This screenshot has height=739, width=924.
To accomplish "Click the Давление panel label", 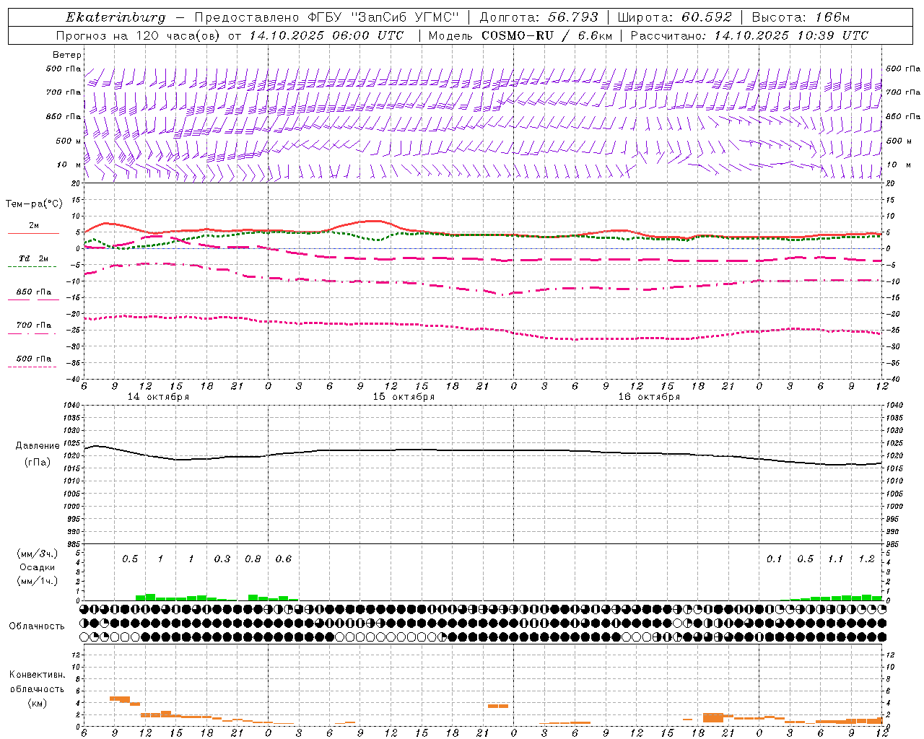I will point(38,446).
